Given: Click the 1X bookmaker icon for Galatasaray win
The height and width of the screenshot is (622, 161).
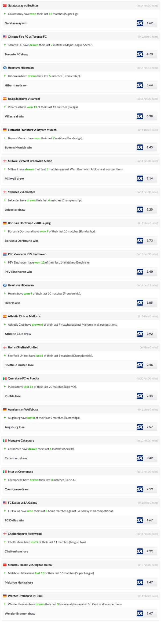Looking at the screenshot, I should [x=140, y=23].
